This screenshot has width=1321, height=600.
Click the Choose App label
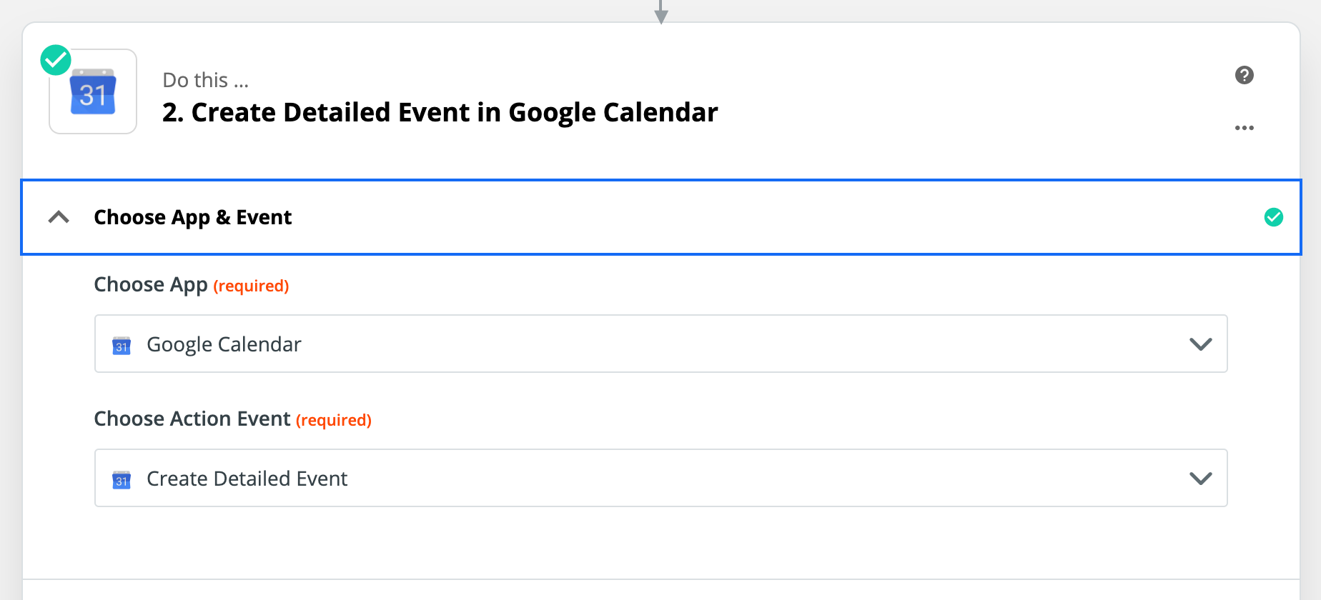[151, 284]
